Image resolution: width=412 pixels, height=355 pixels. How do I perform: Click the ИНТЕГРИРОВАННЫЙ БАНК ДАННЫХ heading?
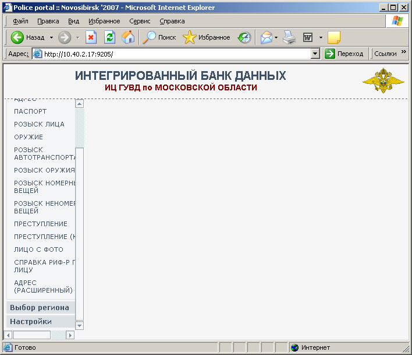point(180,76)
